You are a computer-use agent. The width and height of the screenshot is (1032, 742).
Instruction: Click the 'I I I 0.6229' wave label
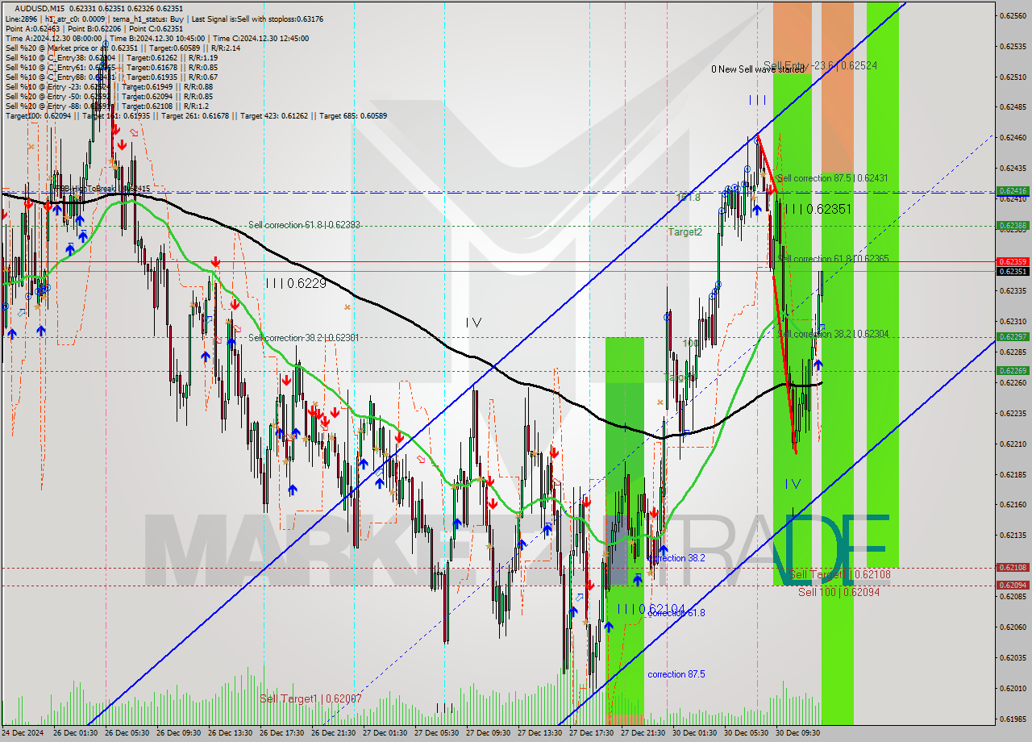pos(295,283)
